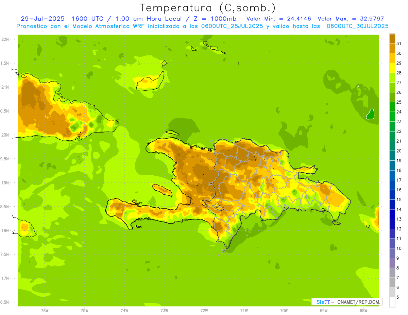Image resolution: width=408 pixels, height=315 pixels.
Task: Click the colorbar label "25"
Action: [x=399, y=102]
